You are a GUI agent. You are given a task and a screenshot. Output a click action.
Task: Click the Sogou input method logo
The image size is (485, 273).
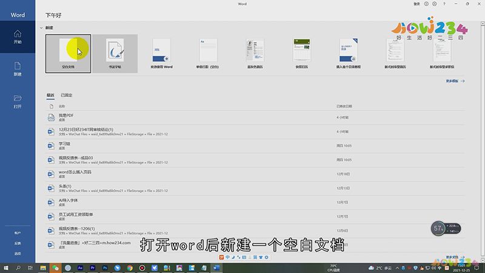221,257
